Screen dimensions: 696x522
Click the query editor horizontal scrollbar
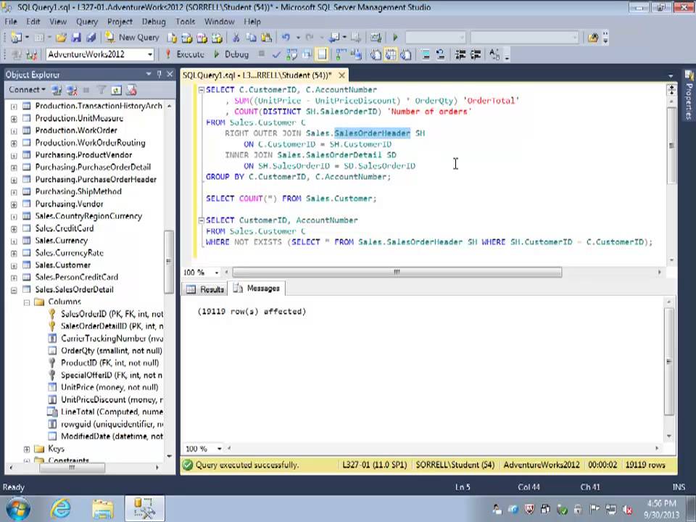[397, 272]
